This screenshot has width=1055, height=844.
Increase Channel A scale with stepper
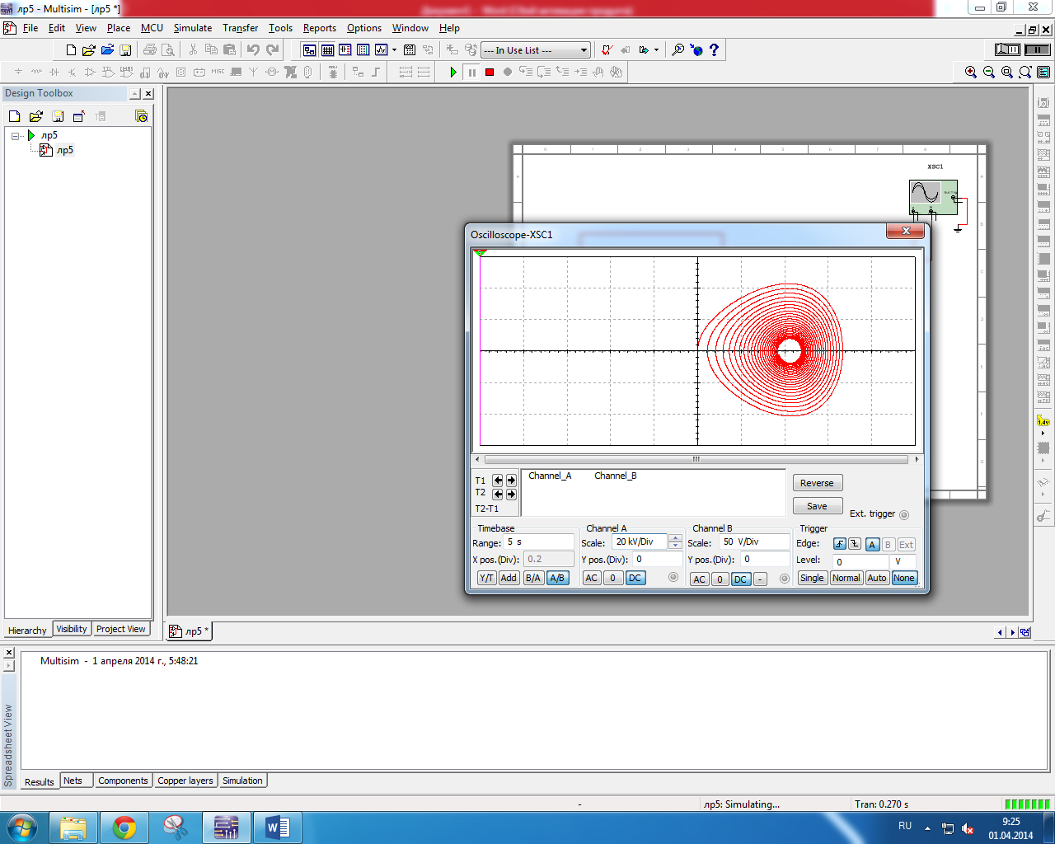point(675,538)
